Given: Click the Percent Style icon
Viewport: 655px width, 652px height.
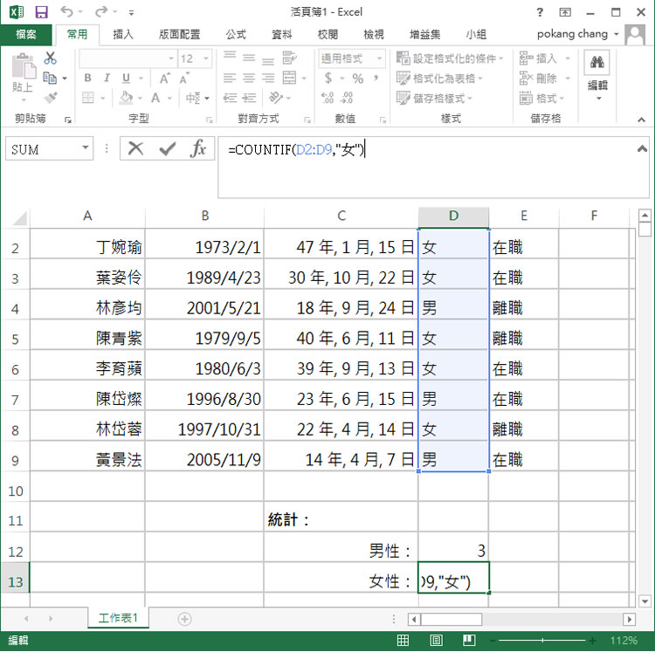Looking at the screenshot, I should pyautogui.click(x=357, y=78).
